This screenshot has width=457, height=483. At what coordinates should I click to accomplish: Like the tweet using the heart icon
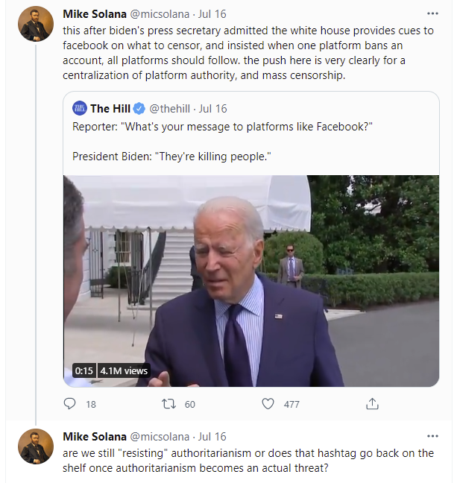tap(268, 404)
